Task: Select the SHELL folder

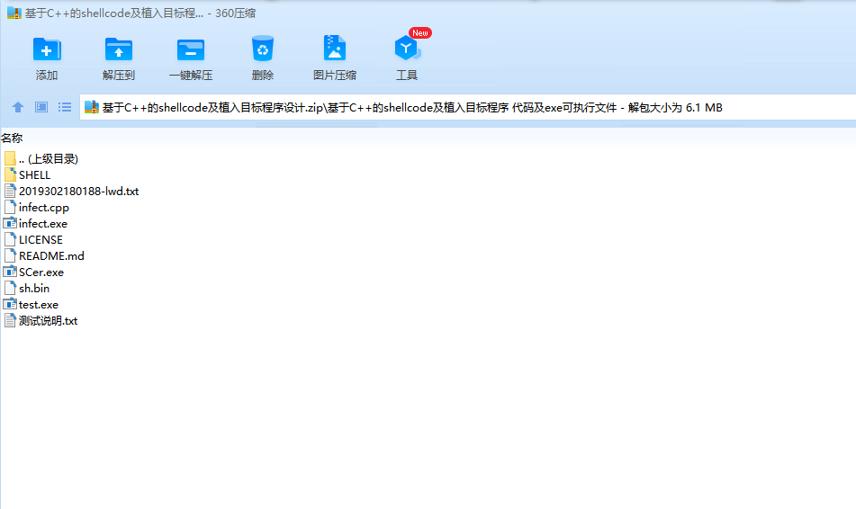Action: (x=34, y=175)
